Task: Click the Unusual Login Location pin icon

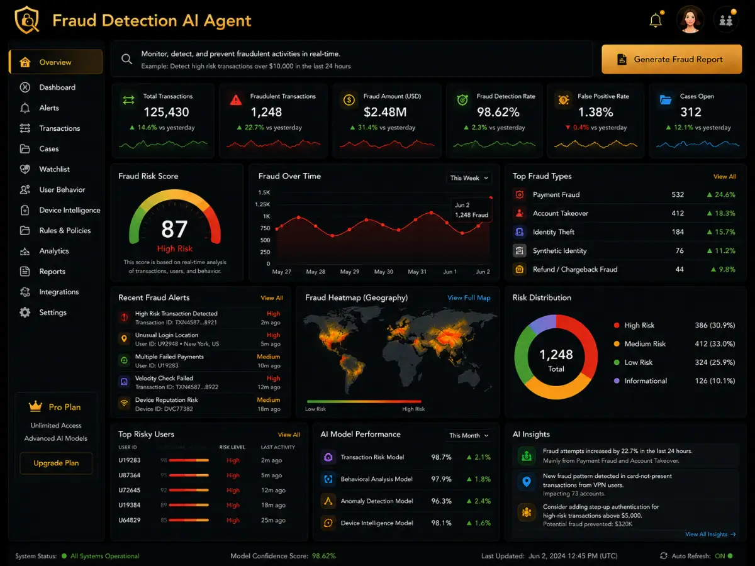Action: [124, 339]
